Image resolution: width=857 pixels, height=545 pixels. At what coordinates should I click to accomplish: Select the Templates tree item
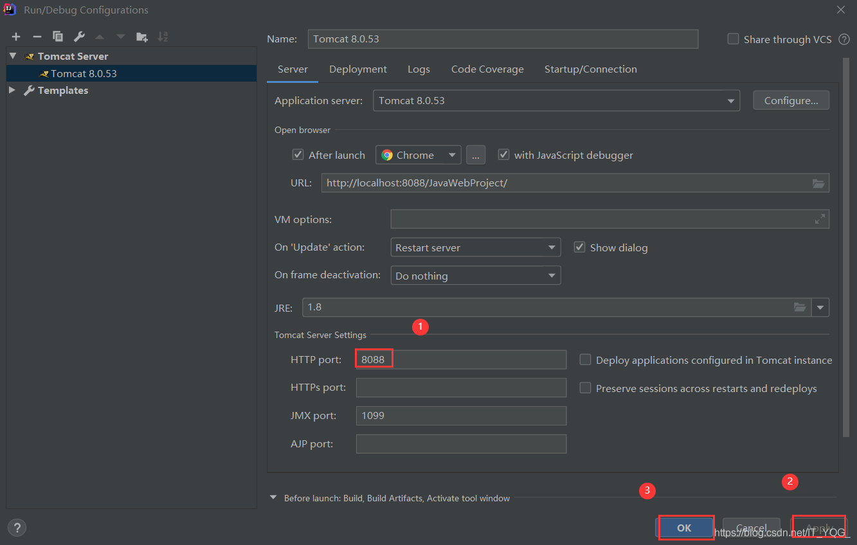tap(63, 91)
